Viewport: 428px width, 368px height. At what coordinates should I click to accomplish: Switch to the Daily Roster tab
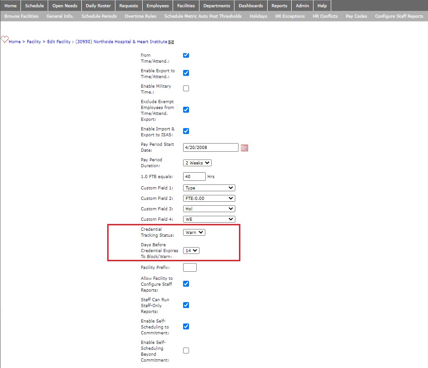(x=98, y=6)
